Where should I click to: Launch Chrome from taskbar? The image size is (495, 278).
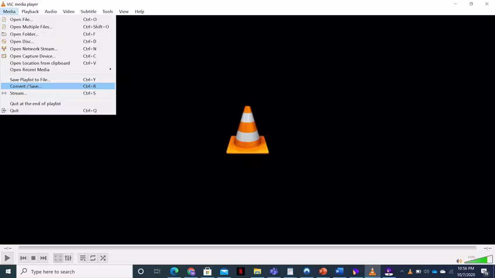click(191, 272)
